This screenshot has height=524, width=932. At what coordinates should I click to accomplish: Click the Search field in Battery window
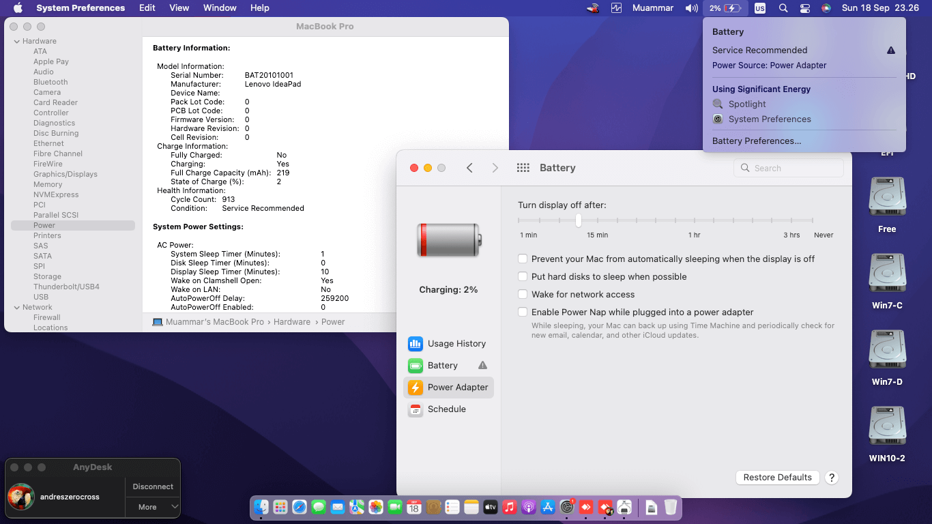pos(789,168)
